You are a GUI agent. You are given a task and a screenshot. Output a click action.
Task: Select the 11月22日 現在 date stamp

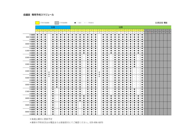tap(161, 23)
